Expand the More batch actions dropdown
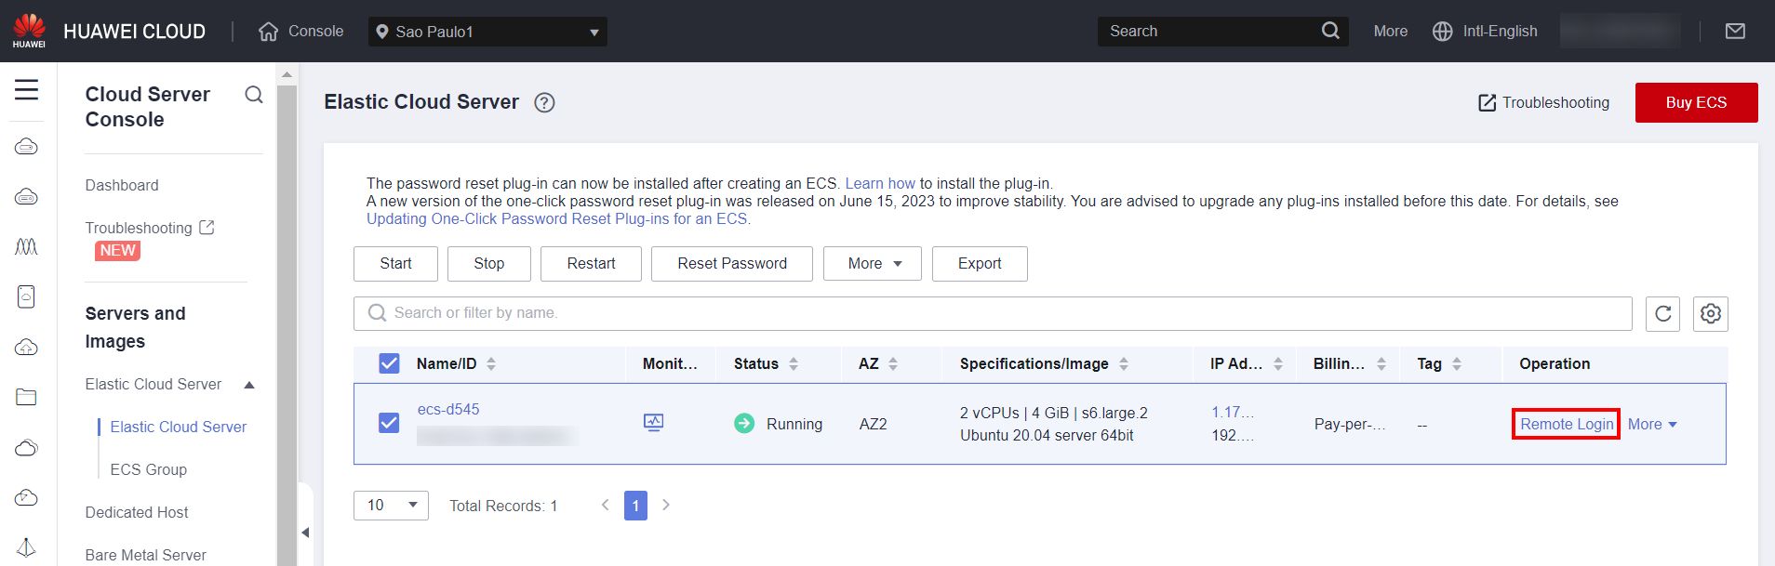The width and height of the screenshot is (1775, 566). tap(872, 264)
